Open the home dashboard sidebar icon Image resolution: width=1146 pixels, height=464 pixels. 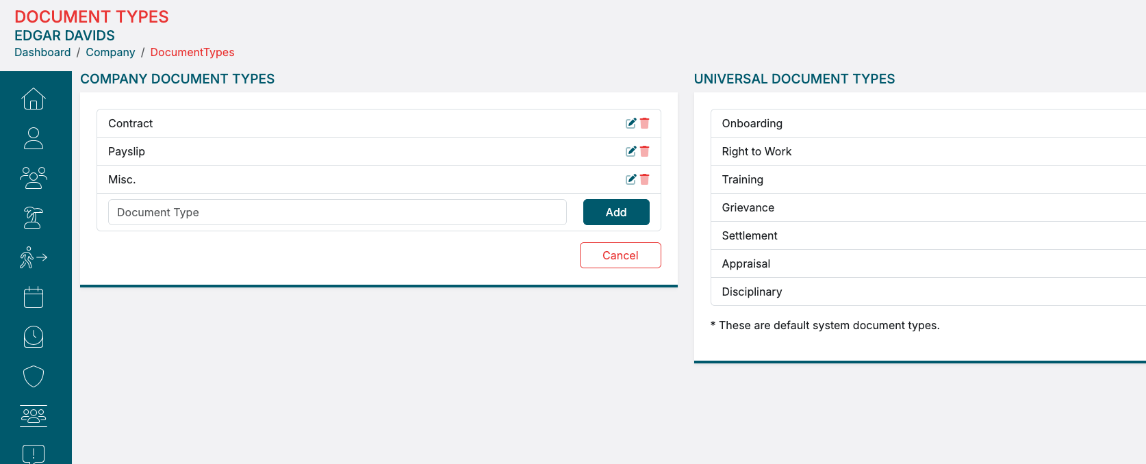[x=34, y=99]
